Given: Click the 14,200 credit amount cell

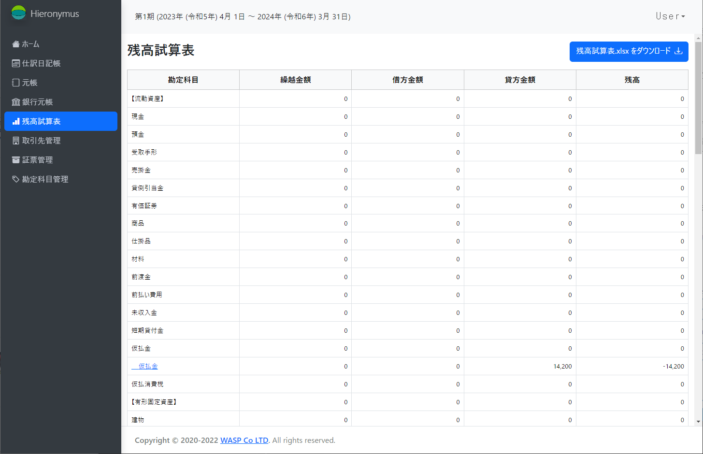Looking at the screenshot, I should click(520, 366).
